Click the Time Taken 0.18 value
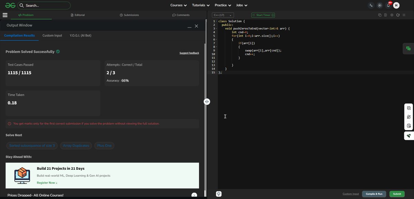The height and width of the screenshot is (199, 414). pyautogui.click(x=12, y=103)
